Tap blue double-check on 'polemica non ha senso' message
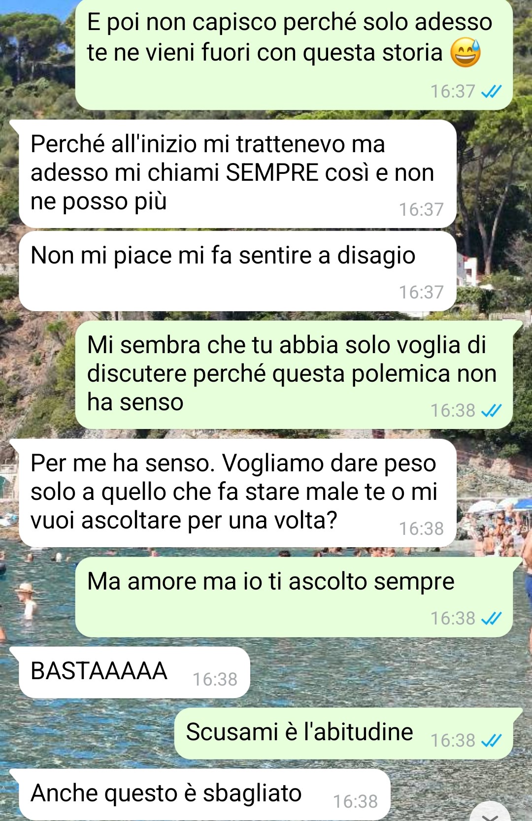The height and width of the screenshot is (821, 532). click(491, 411)
